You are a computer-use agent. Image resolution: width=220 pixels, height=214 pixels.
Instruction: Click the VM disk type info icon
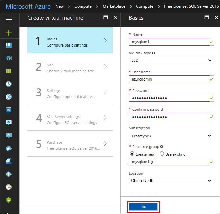pyautogui.click(x=154, y=53)
